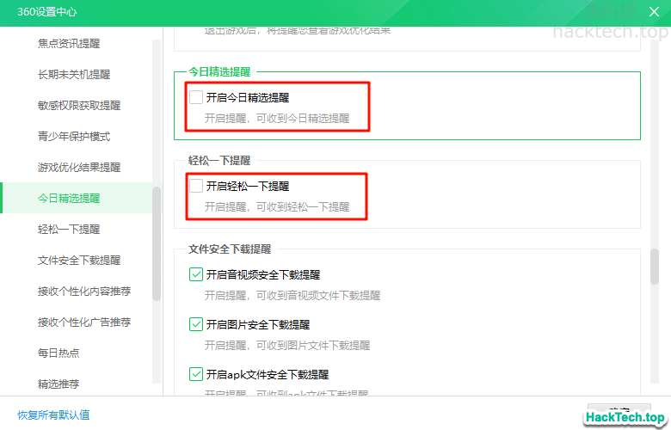
Task: Jump to 轻松一下提醒 sidebar entry
Action: pyautogui.click(x=69, y=230)
